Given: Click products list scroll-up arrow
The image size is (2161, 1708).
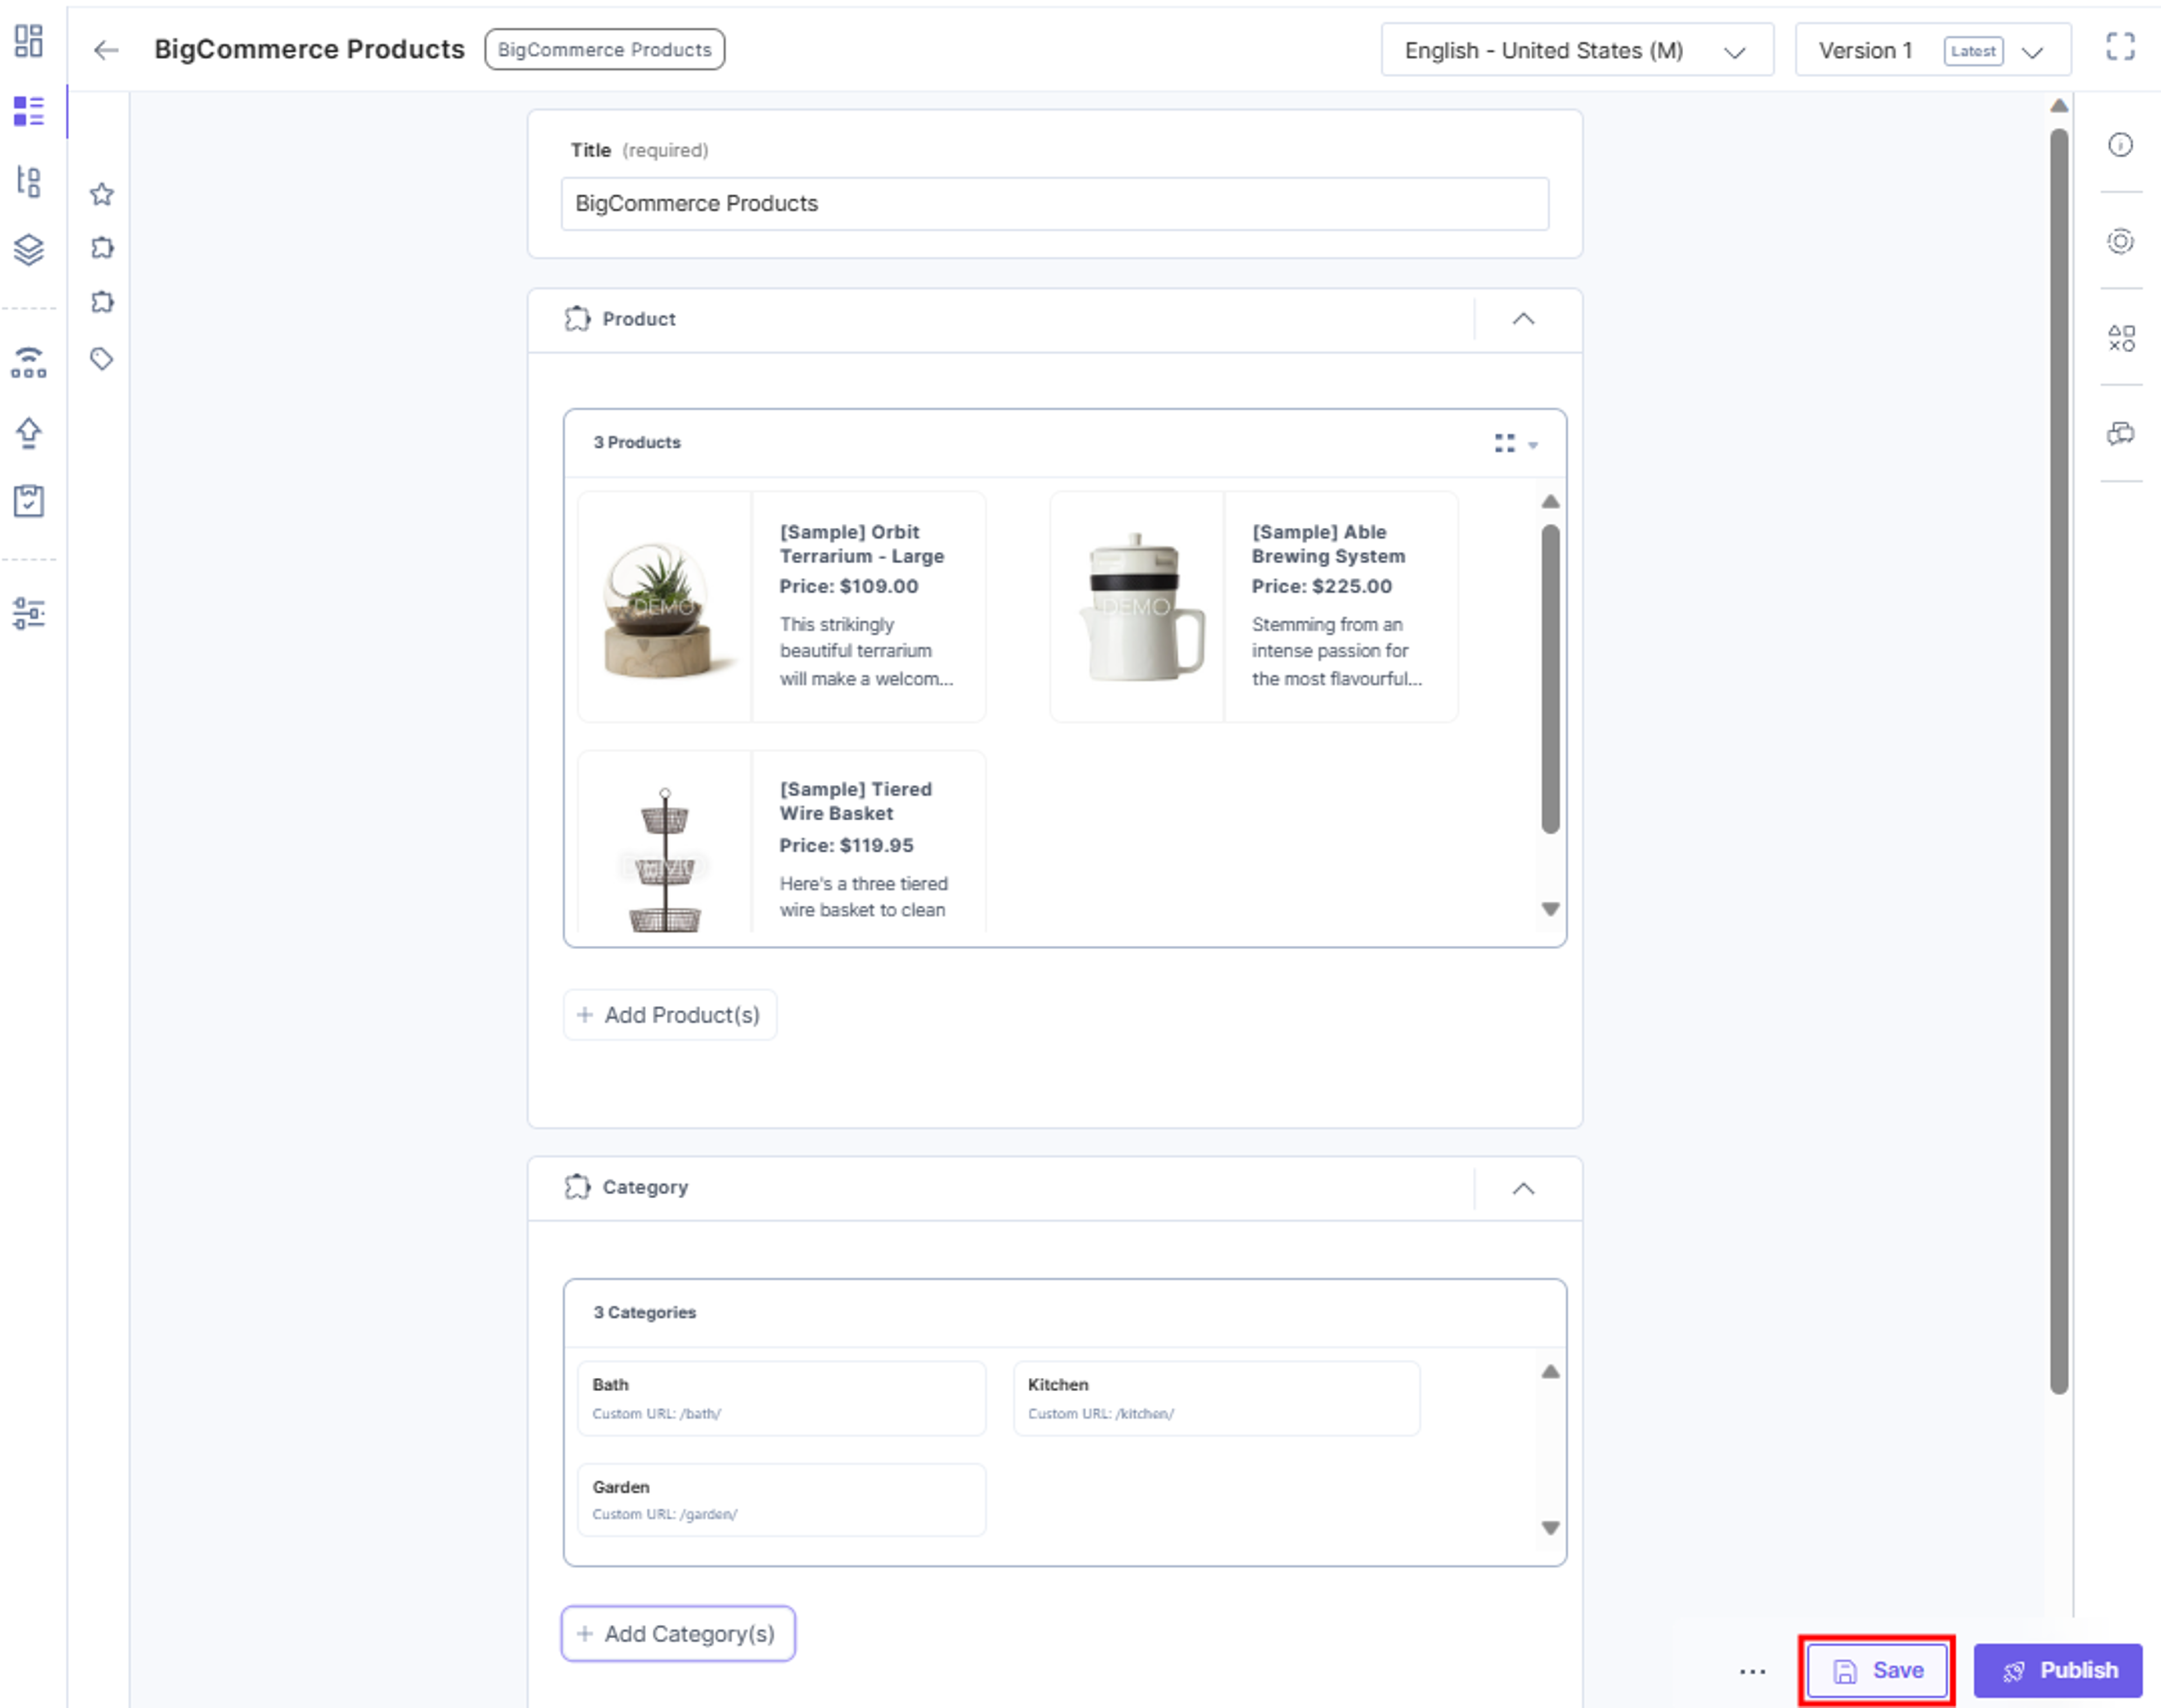Looking at the screenshot, I should [x=1550, y=501].
